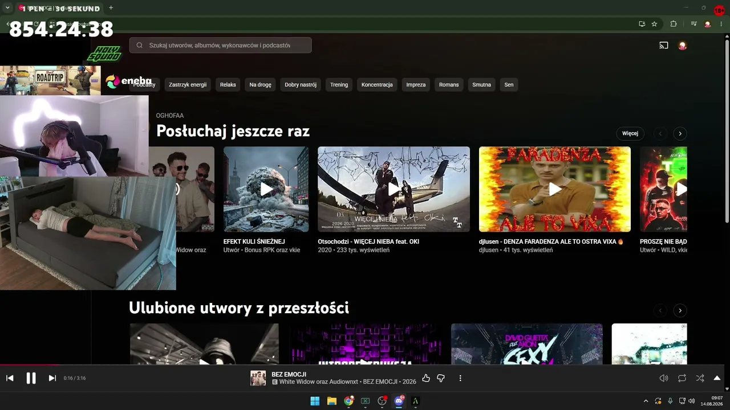Image resolution: width=730 pixels, height=410 pixels.
Task: Pause the current song
Action: tap(31, 378)
